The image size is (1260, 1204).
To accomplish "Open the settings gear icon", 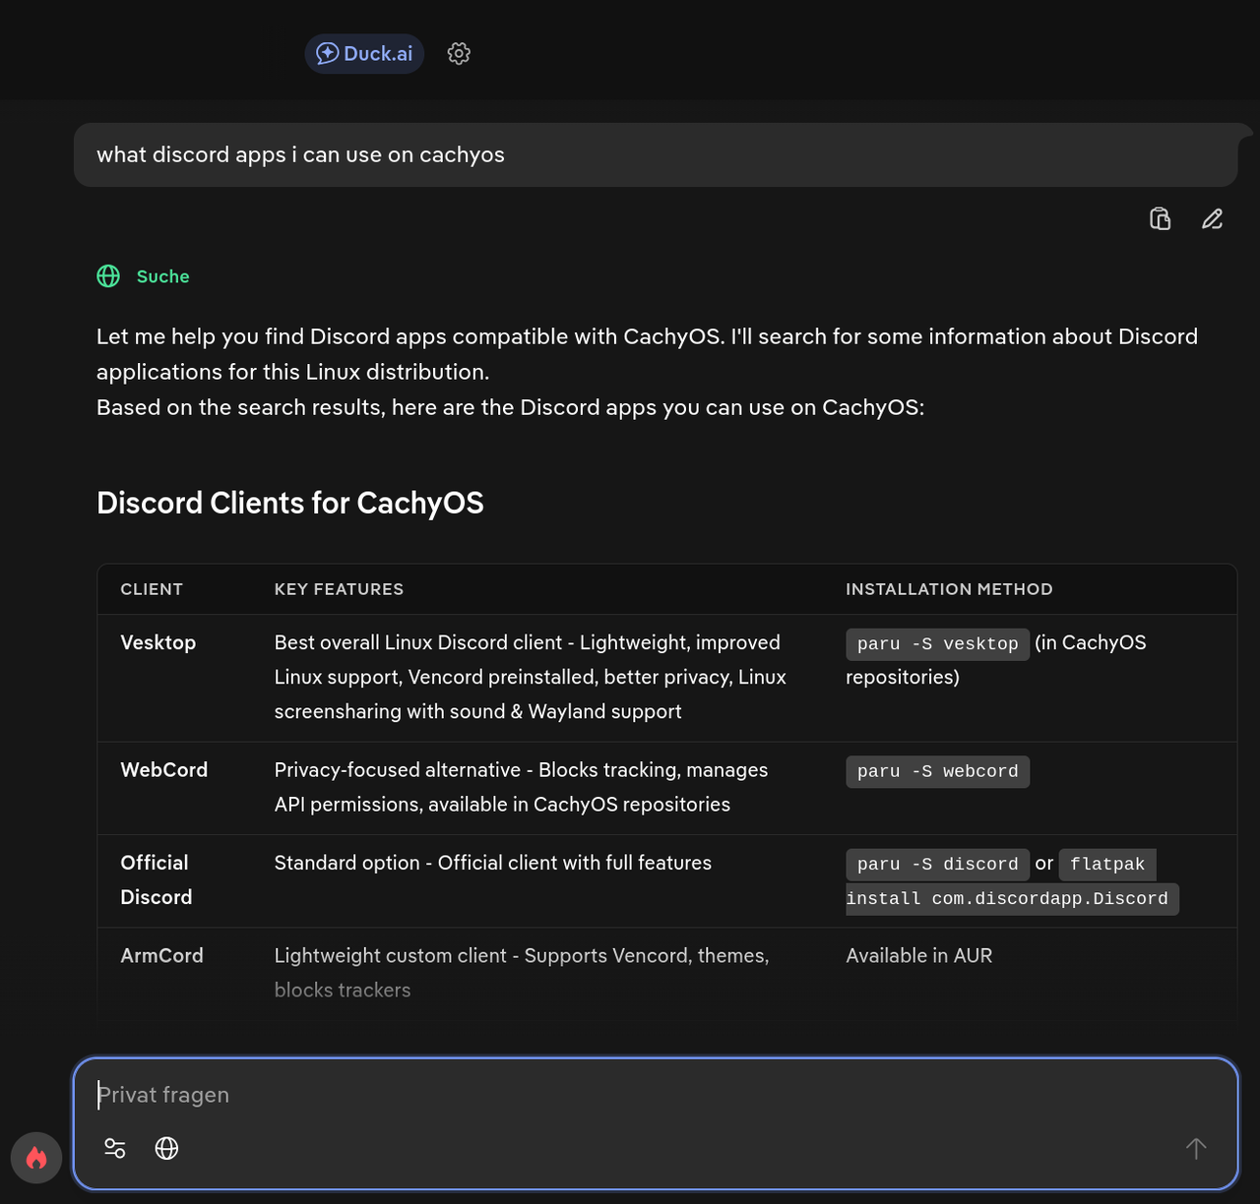I will coord(459,54).
